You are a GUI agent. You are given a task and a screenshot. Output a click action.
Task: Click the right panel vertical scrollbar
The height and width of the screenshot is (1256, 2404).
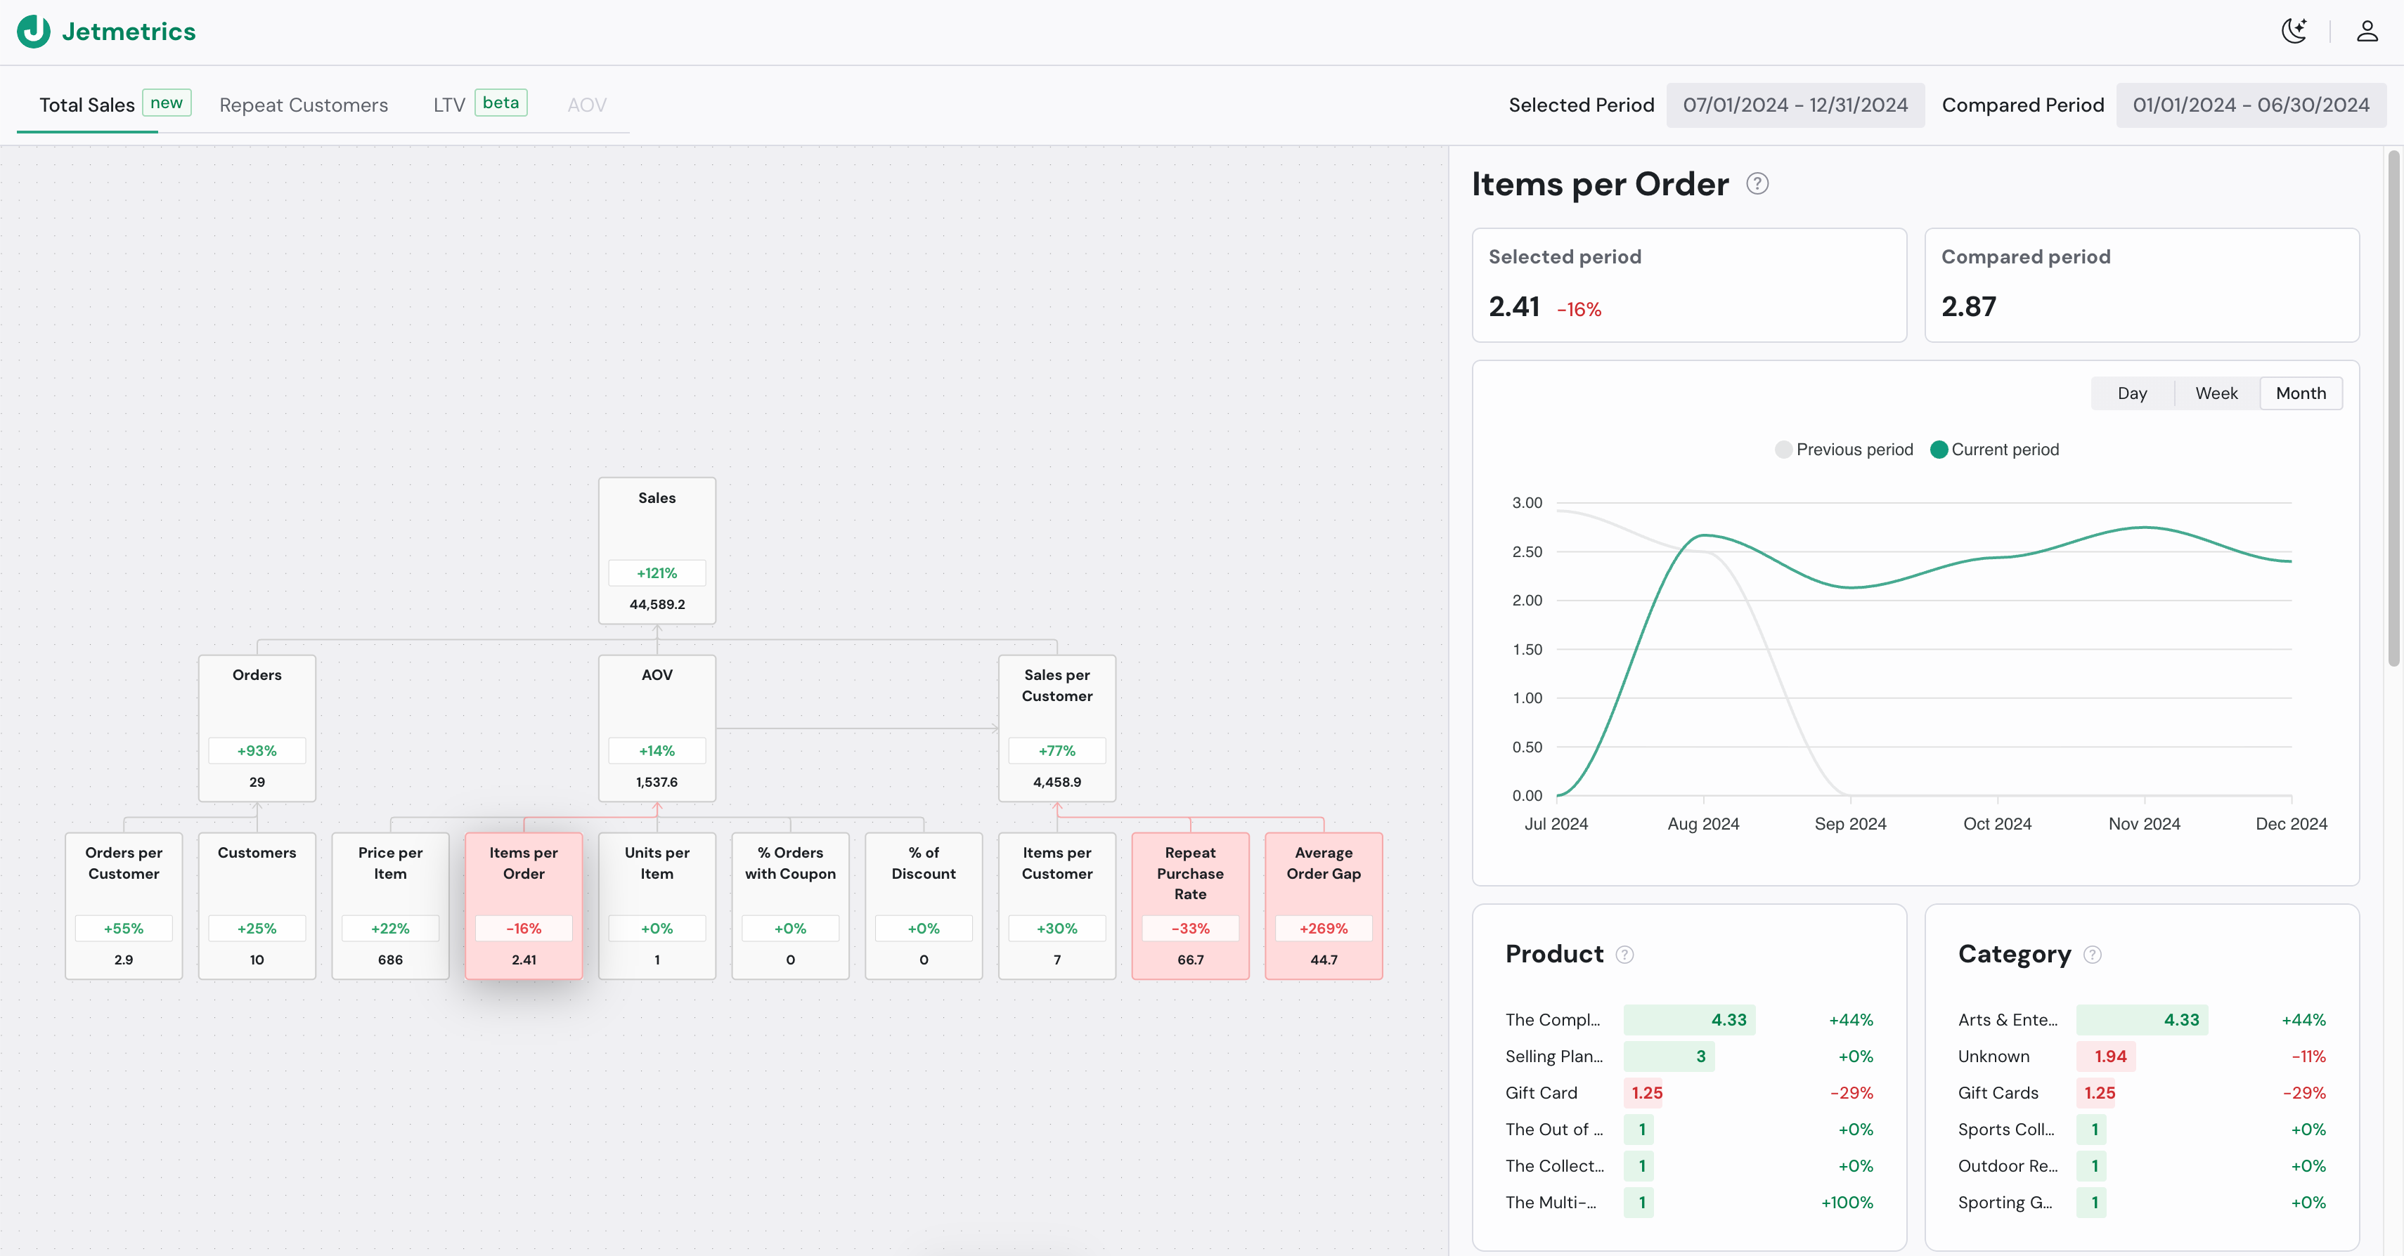coord(2393,410)
